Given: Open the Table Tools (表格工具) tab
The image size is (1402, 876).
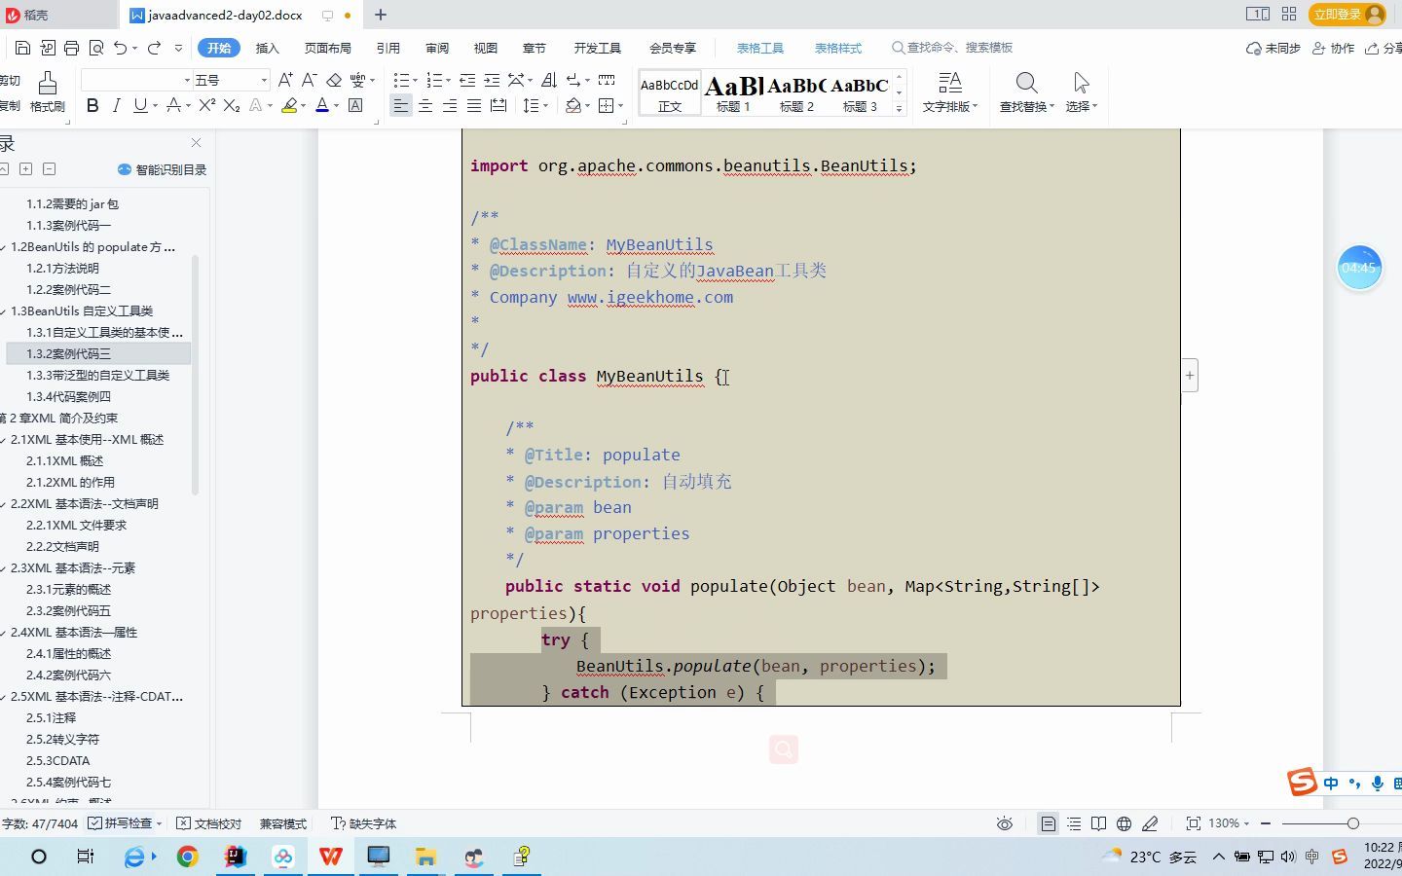Looking at the screenshot, I should point(759,48).
